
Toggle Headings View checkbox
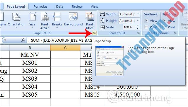[x=164, y=21]
